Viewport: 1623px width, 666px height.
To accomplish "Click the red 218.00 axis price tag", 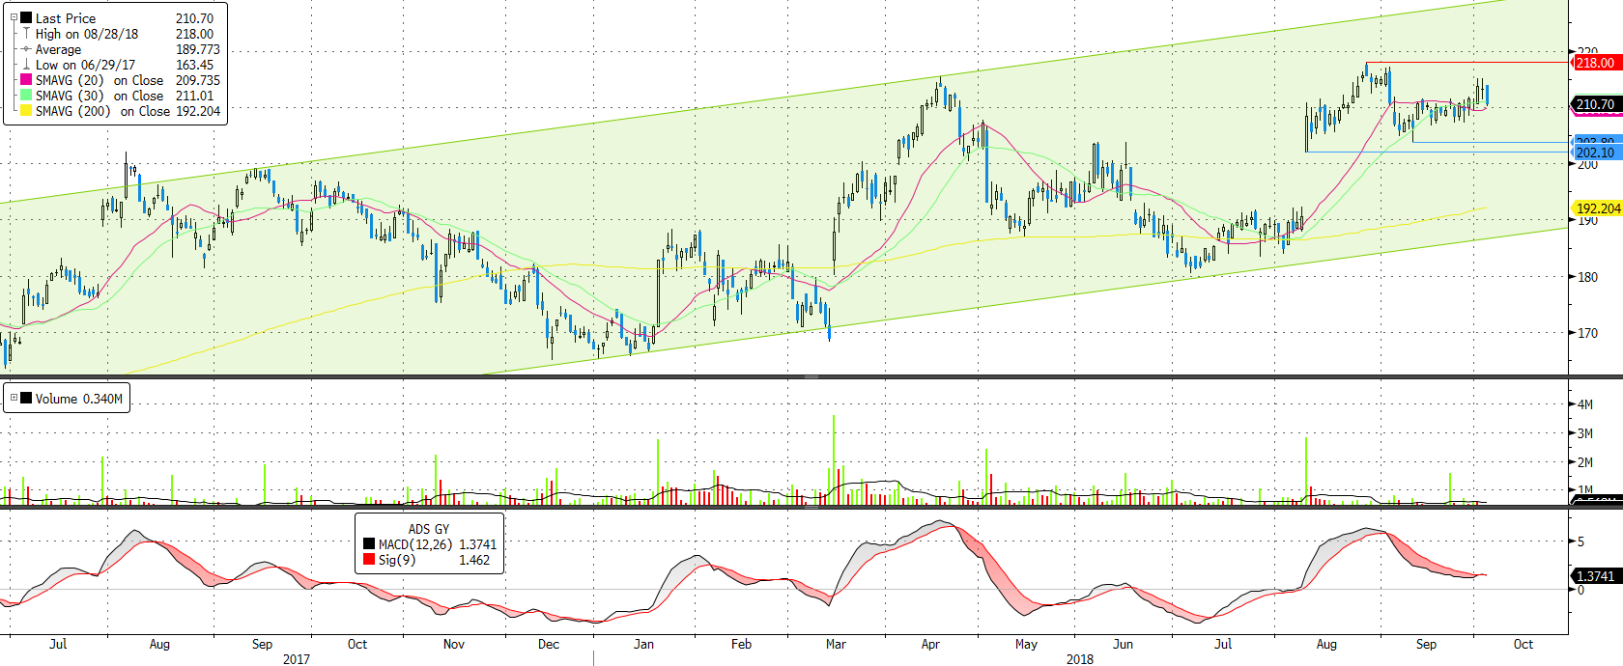I will tap(1596, 63).
